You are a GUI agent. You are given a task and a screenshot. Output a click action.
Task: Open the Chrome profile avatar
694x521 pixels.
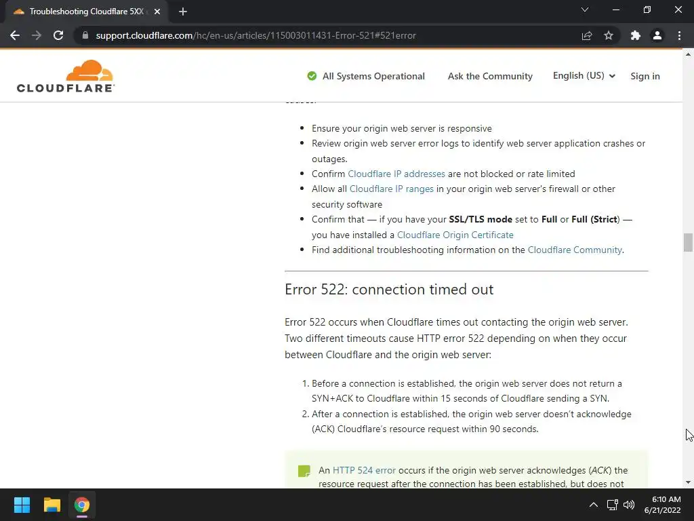[x=657, y=35]
